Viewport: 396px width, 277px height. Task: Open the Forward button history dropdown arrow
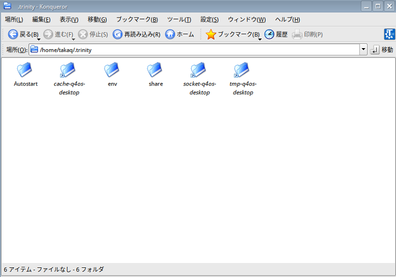(x=73, y=40)
